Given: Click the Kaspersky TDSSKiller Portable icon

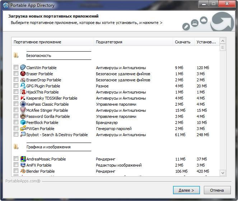Looking at the screenshot, I should tap(23, 98).
